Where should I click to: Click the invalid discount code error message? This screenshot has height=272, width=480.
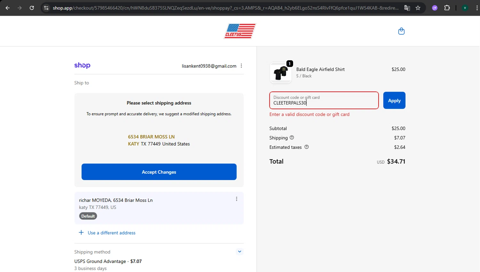[x=309, y=114]
